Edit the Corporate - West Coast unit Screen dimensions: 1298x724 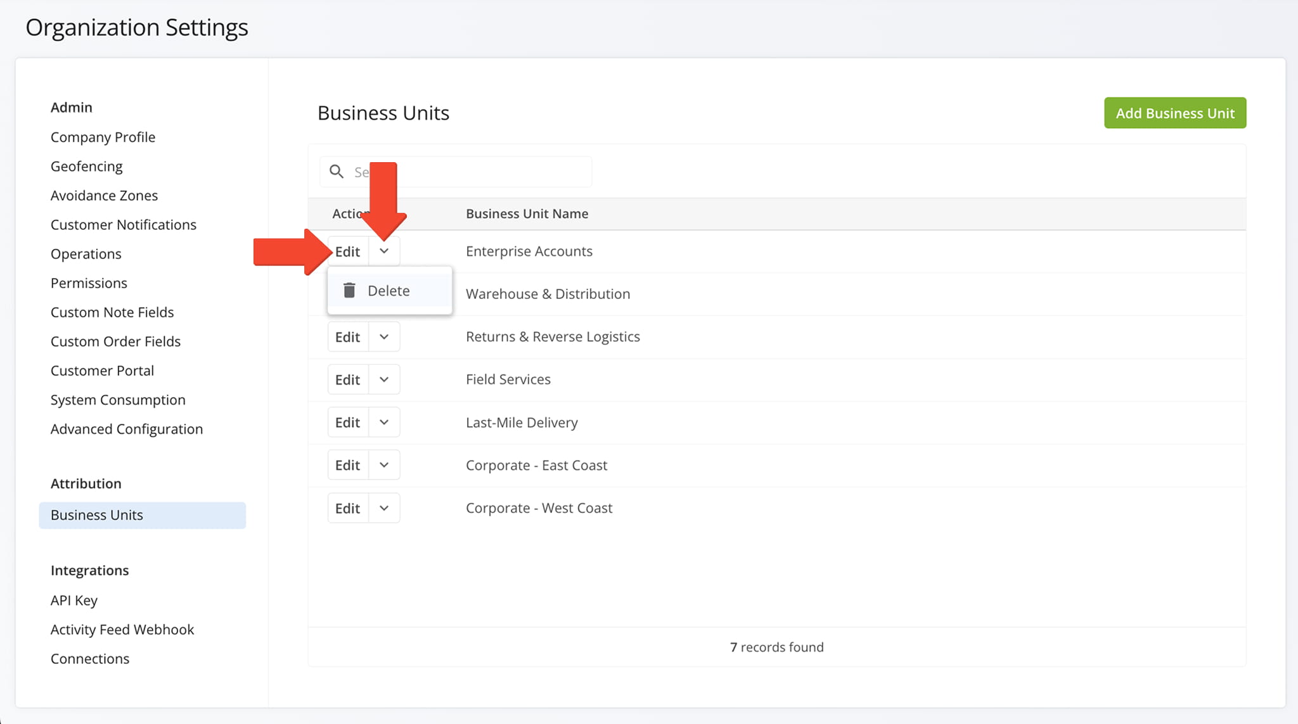coord(347,508)
